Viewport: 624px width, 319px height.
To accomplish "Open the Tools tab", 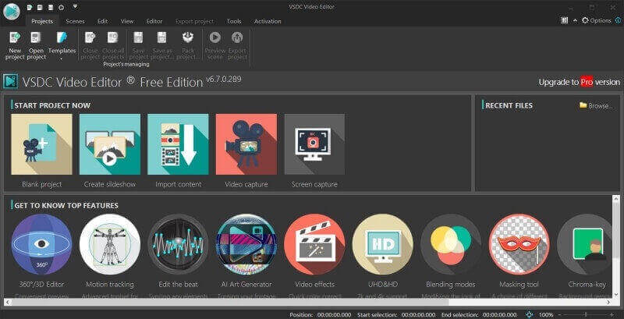I will (x=234, y=22).
